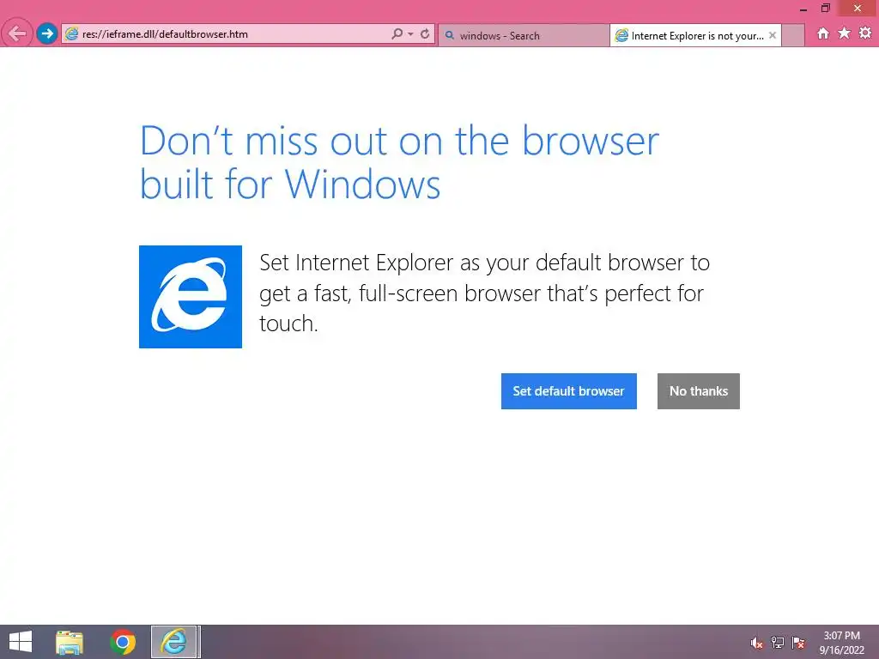Screen dimensions: 879x659
Task: Close the "Internet Explorer is not your..." tab
Action: [773, 35]
